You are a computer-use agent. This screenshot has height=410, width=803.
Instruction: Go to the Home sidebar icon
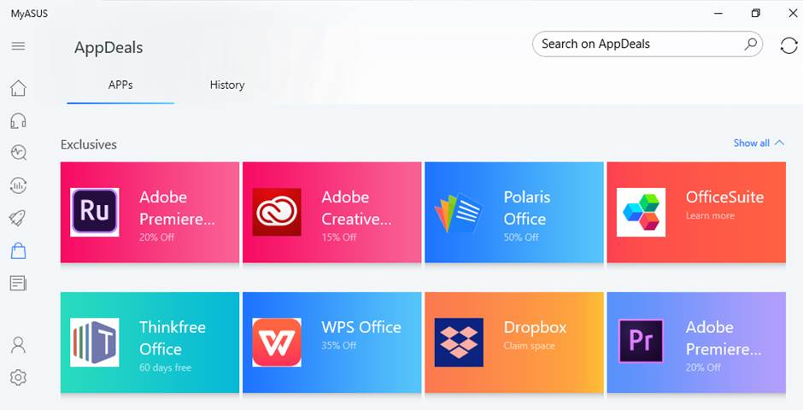click(18, 88)
